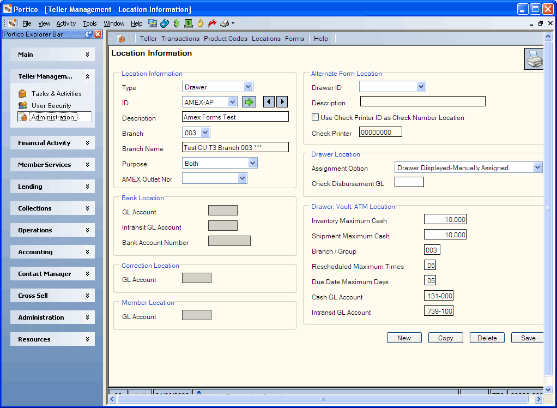Expand the Member Services section

52,165
